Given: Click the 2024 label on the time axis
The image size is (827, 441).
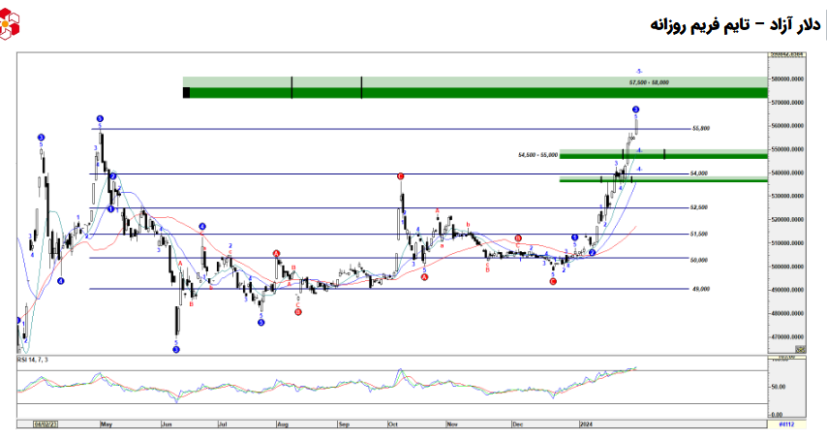Looking at the screenshot, I should click(x=585, y=424).
